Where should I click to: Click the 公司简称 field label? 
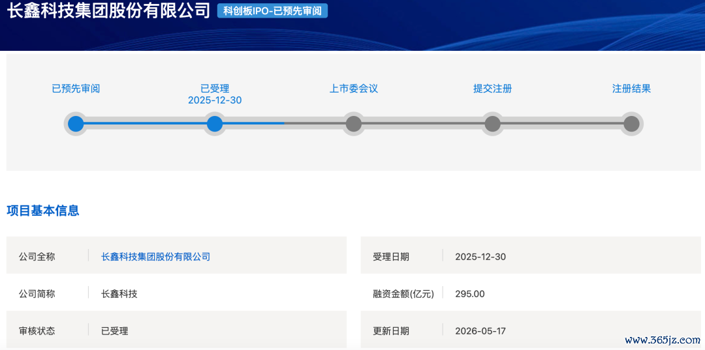pyautogui.click(x=37, y=294)
